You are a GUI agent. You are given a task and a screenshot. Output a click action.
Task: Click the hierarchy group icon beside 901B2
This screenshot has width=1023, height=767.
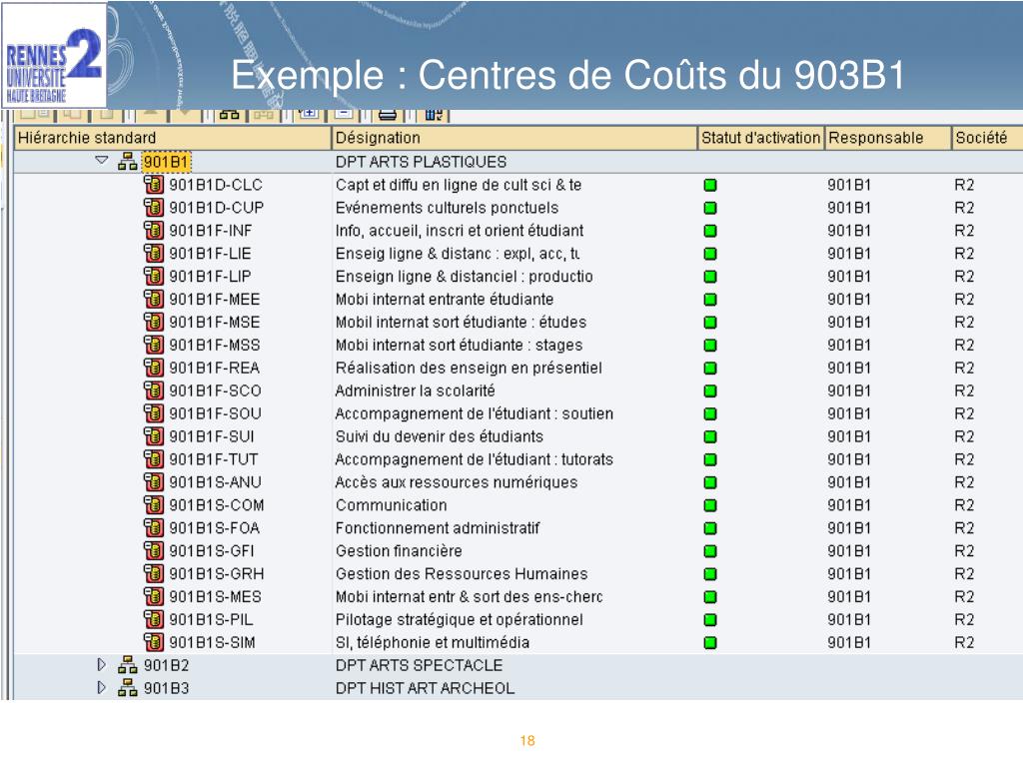click(128, 664)
